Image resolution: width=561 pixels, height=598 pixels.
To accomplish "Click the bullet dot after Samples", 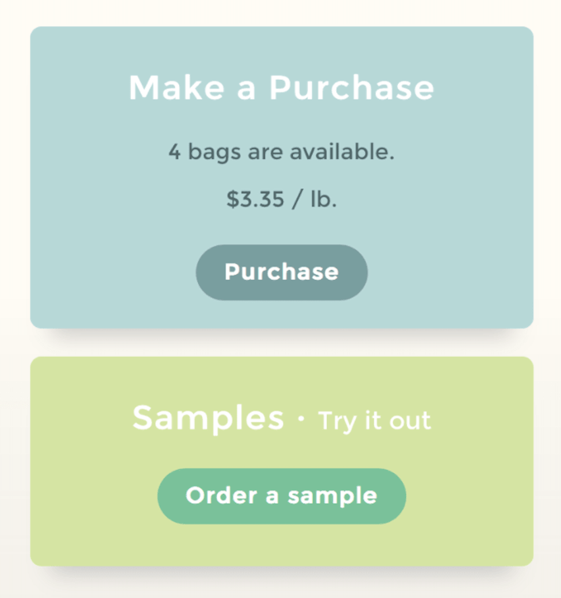I will [x=301, y=419].
